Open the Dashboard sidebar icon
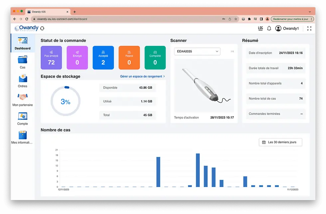This screenshot has width=326, height=214. [23, 40]
